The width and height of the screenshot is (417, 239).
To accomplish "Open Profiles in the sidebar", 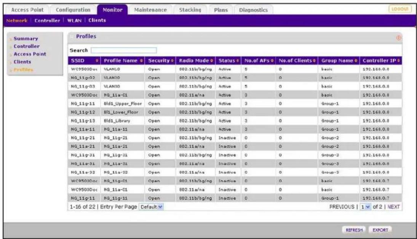I will (x=23, y=70).
